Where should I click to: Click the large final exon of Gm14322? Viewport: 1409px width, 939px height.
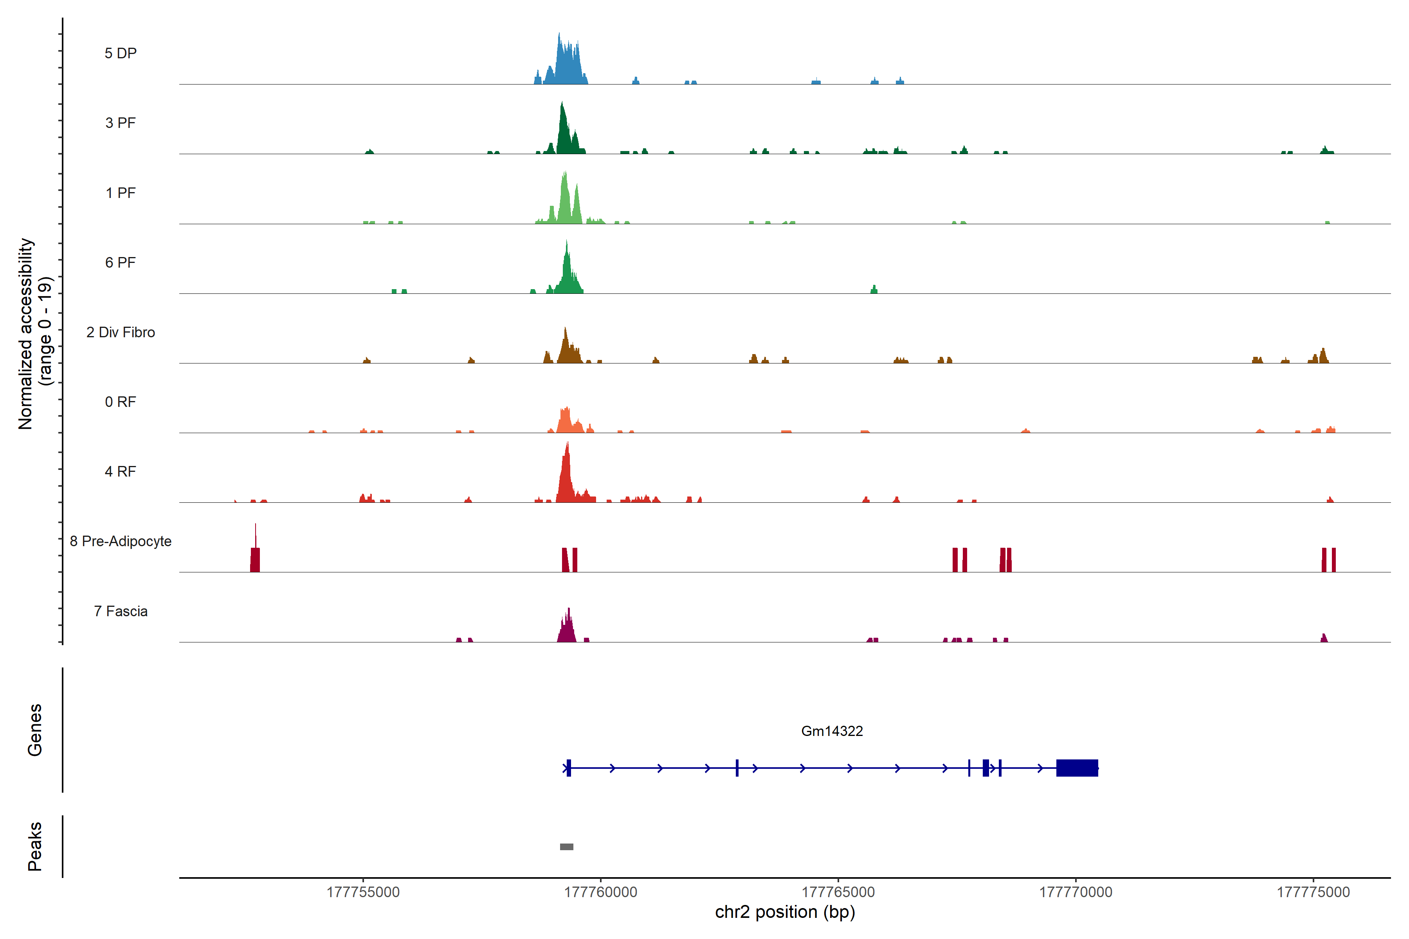(x=1077, y=768)
